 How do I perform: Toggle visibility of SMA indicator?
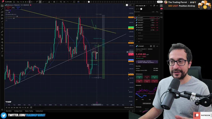tap(9, 12)
